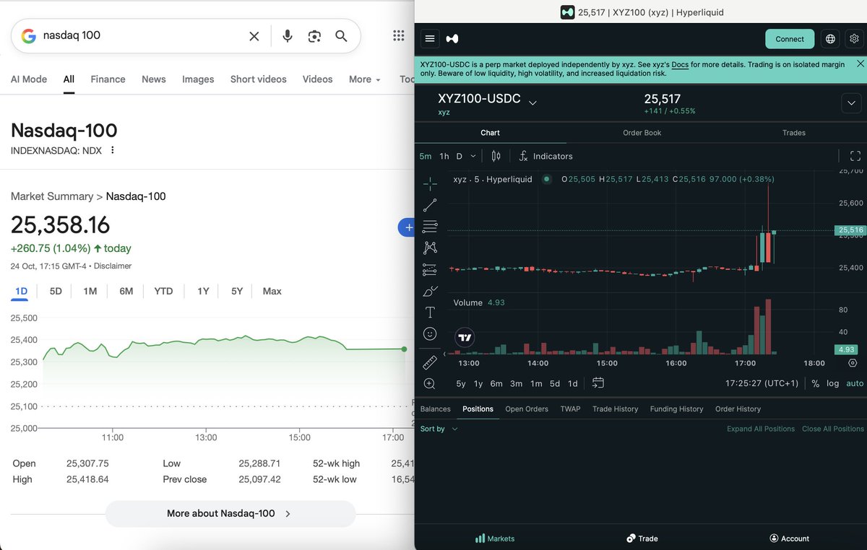Open Google Finance search tab
Screen dimensions: 867x550
click(108, 79)
